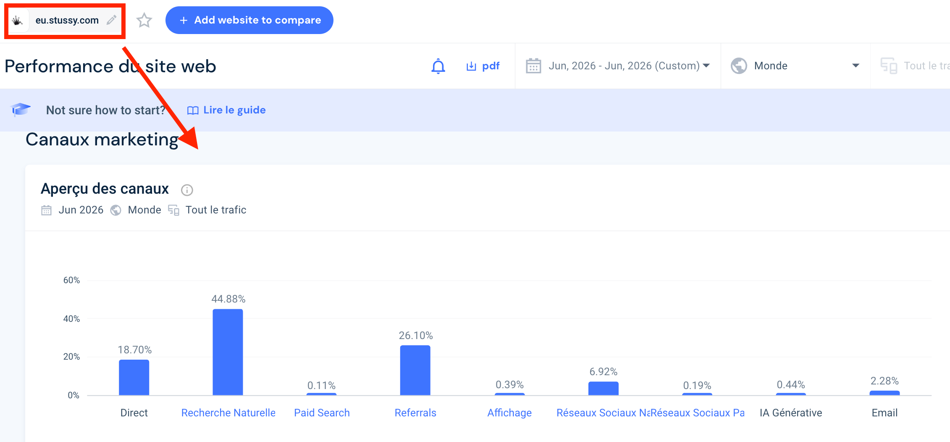The width and height of the screenshot is (950, 442).
Task: Expand the Monde country dropdown arrow
Action: 856,66
